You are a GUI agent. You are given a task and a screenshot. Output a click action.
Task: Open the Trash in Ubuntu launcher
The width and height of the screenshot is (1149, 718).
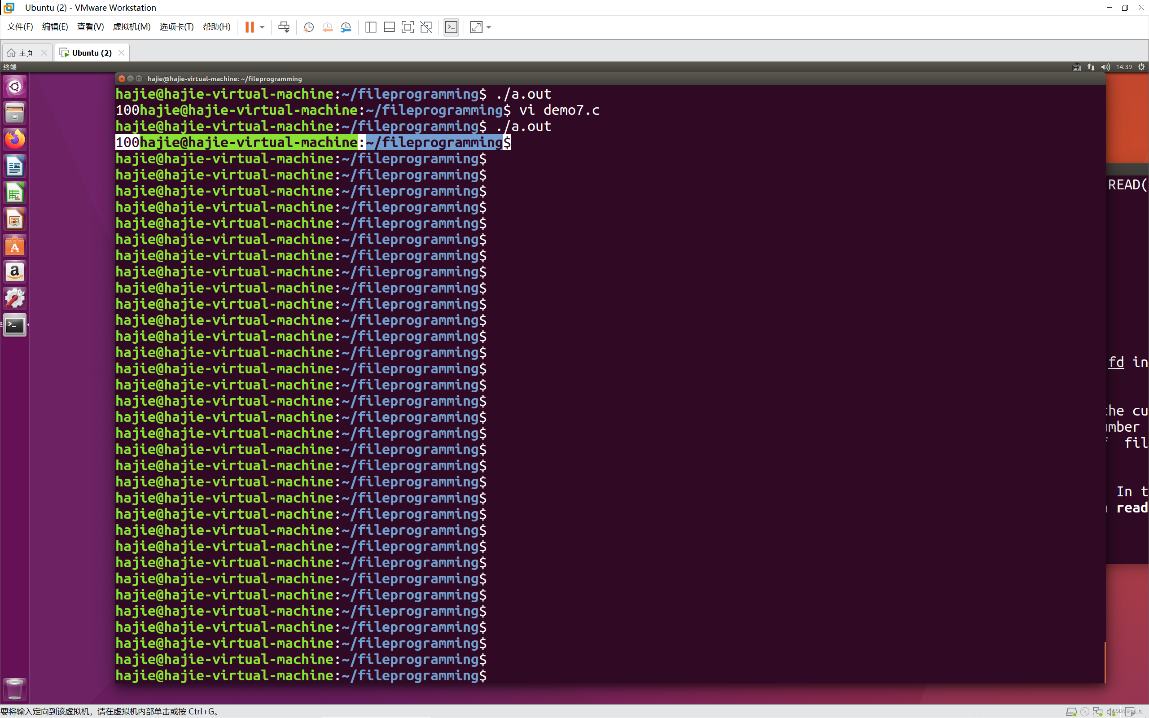tap(15, 689)
